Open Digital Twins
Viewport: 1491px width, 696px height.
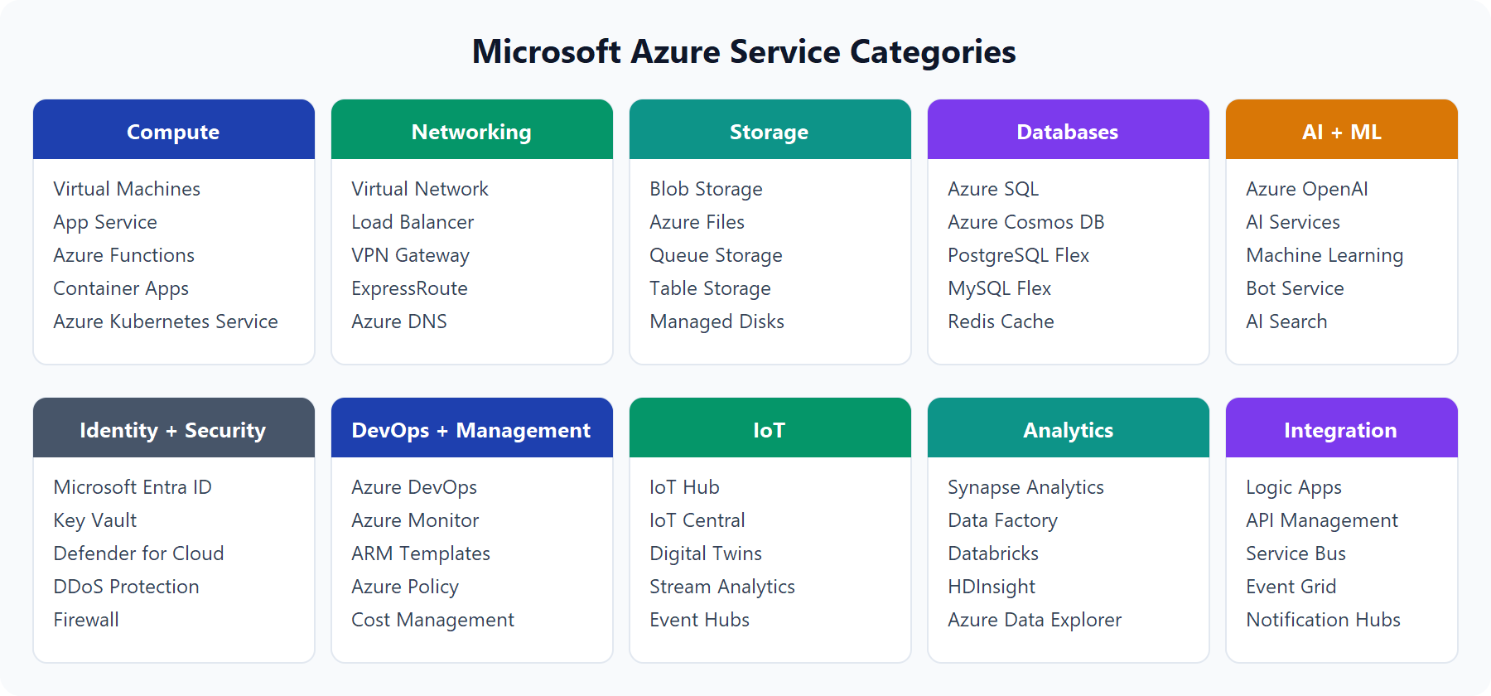tap(706, 553)
